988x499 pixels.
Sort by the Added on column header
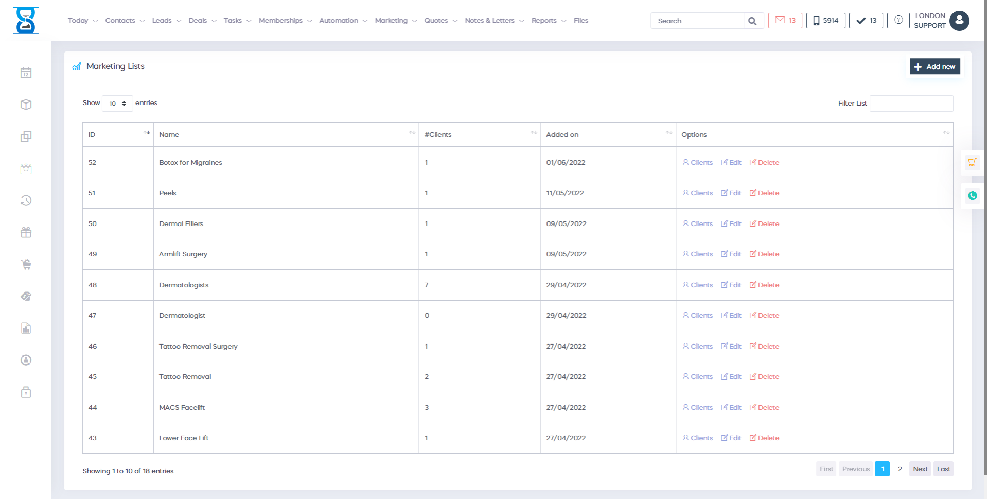[608, 134]
